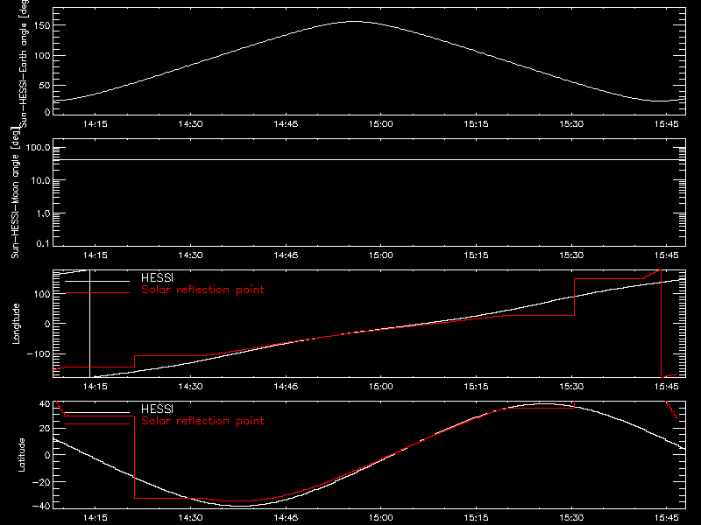Click the 0.1 tick on Moon angle axis
This screenshot has height=525, width=701.
pos(43,243)
